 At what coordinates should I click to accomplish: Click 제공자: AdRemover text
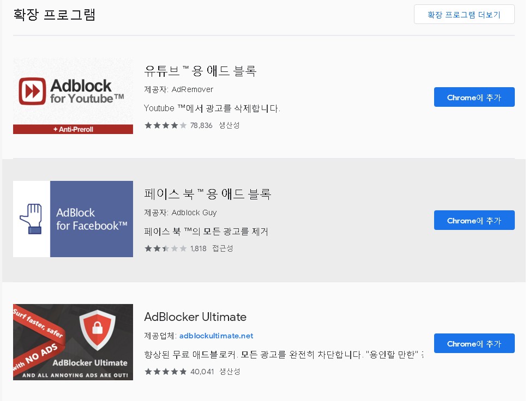point(178,89)
